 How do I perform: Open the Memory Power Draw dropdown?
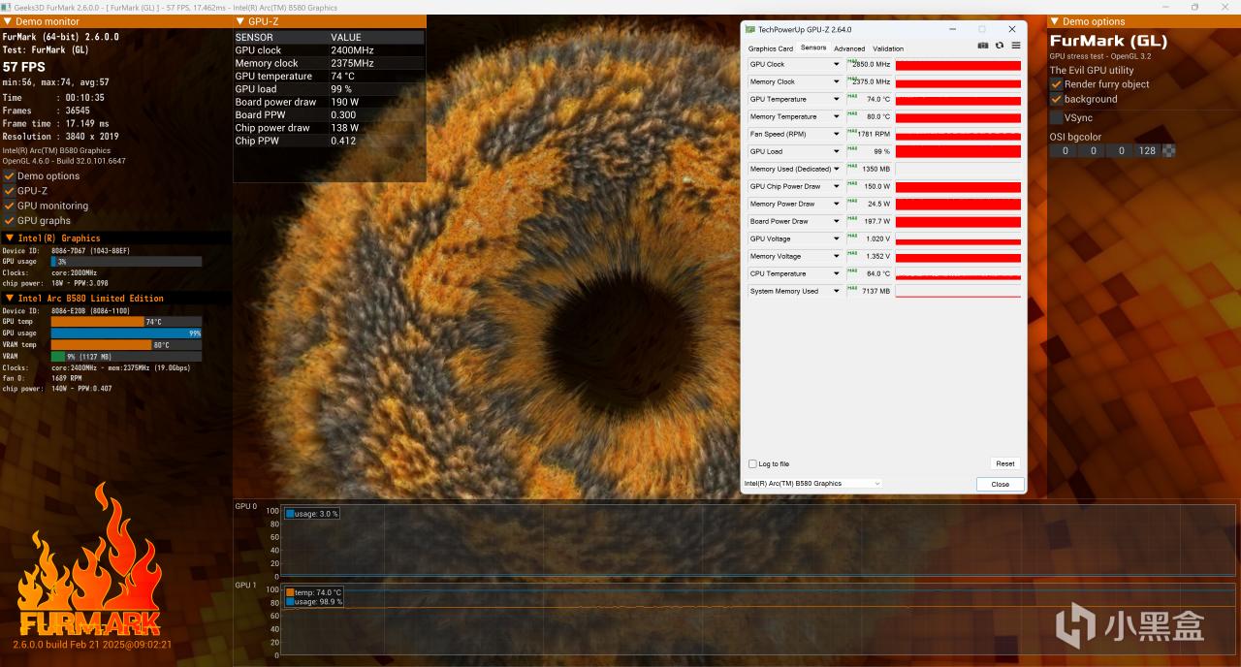coord(837,204)
